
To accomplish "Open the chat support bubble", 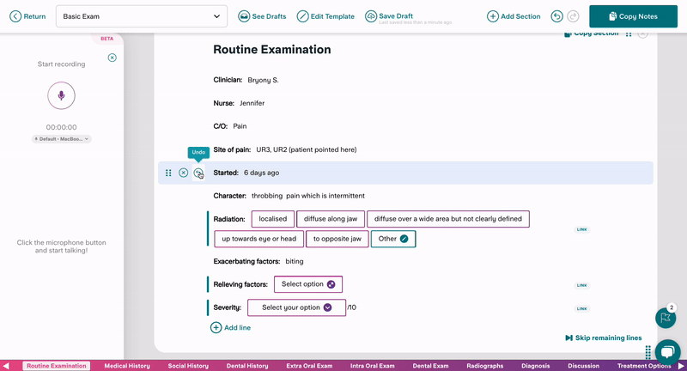I will 667,351.
